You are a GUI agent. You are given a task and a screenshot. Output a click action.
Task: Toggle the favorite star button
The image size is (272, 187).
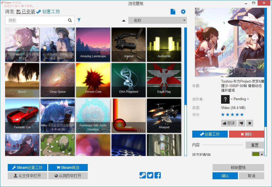[250, 123]
